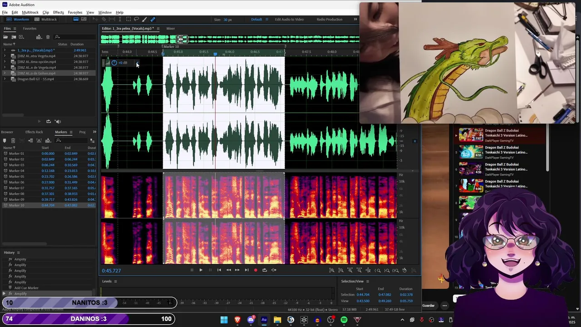This screenshot has width=581, height=327.
Task: Click Zoom Out (Time) icon
Action: pos(359,270)
